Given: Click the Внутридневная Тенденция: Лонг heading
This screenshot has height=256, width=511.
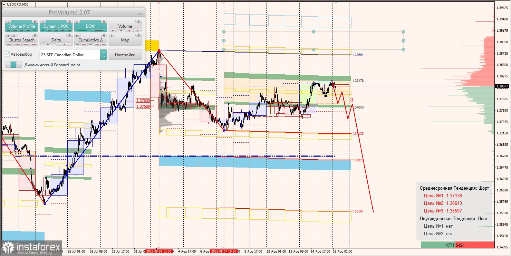Looking at the screenshot, I should (454, 218).
